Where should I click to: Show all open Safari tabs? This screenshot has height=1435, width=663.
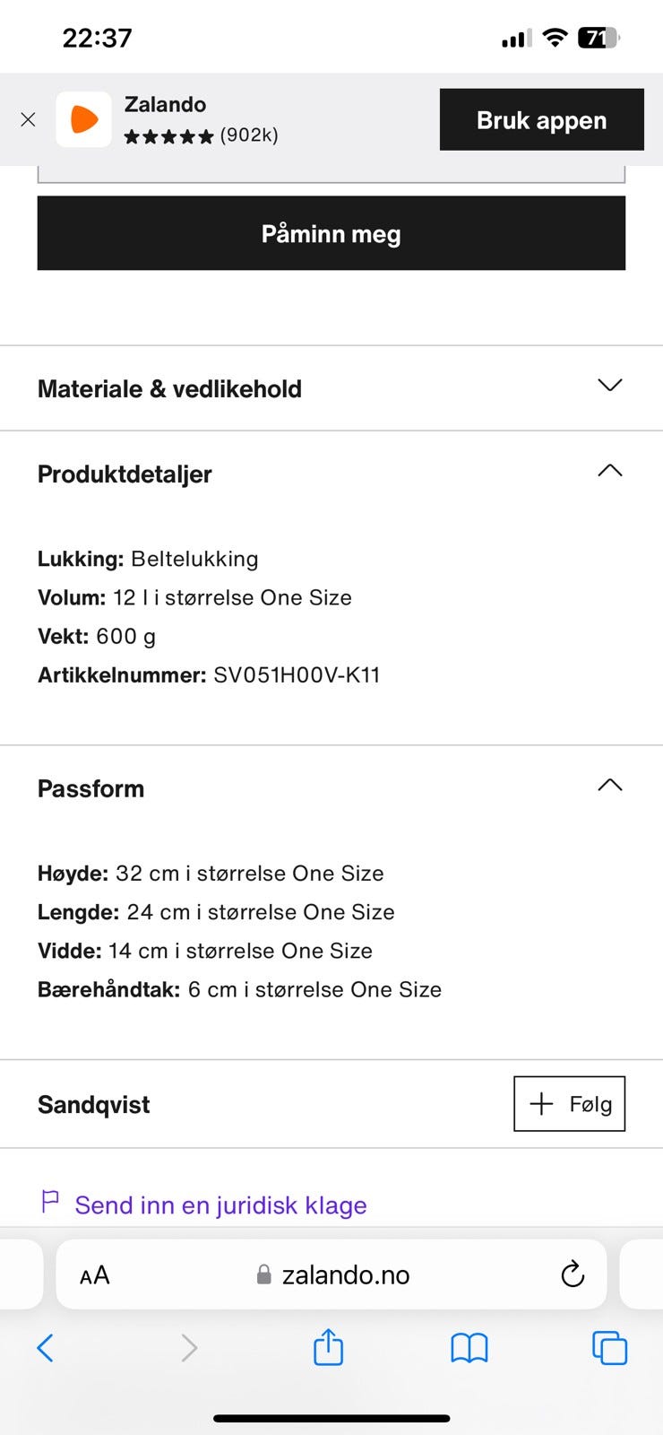pyautogui.click(x=609, y=1347)
